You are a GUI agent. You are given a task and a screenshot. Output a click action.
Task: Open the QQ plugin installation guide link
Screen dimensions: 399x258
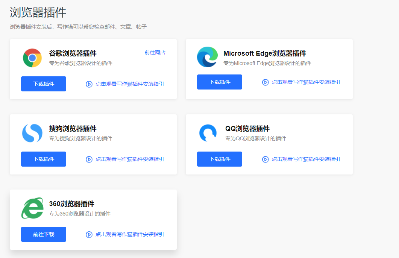300,159
